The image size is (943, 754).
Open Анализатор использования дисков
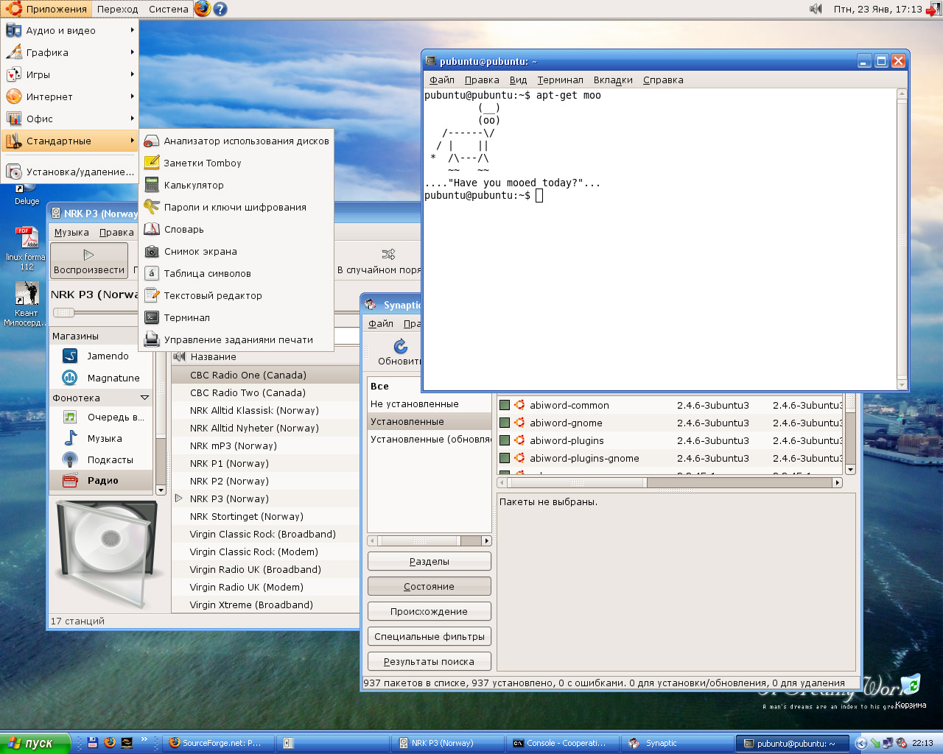pos(237,141)
